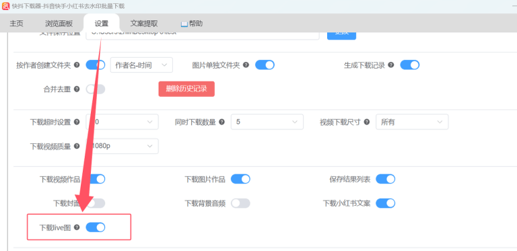Click the app logo icon in title bar
Image resolution: width=517 pixels, height=251 pixels.
(5, 6)
